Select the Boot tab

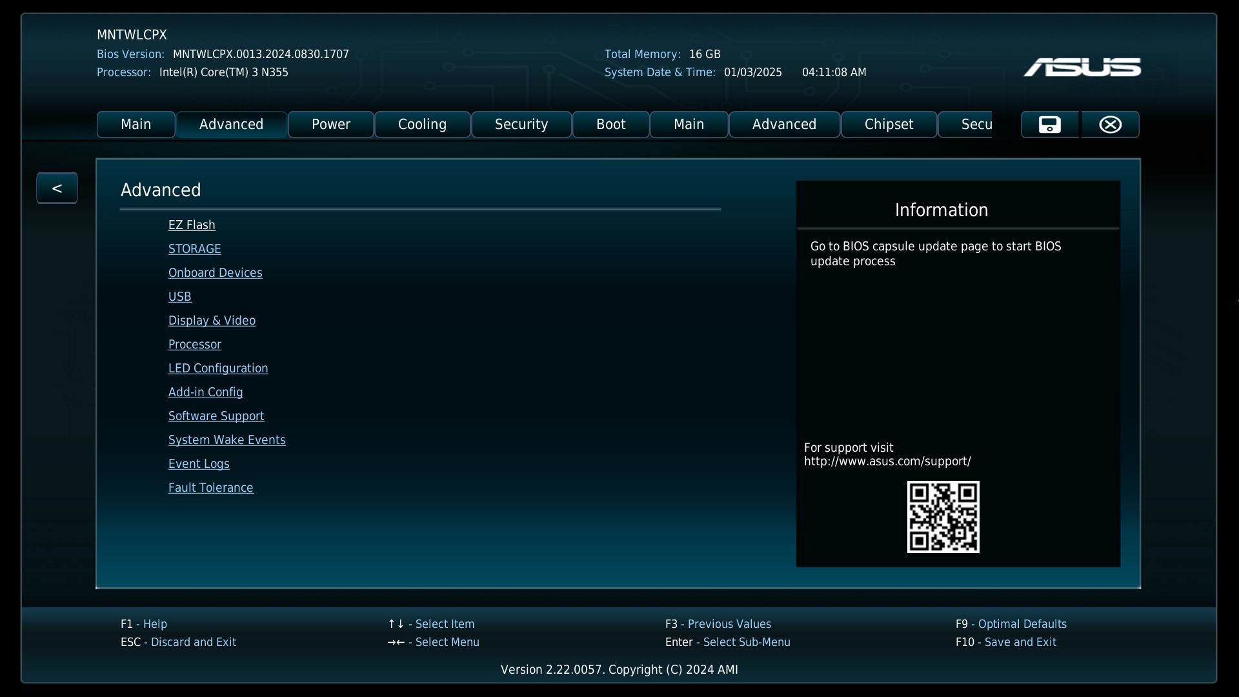pos(610,125)
